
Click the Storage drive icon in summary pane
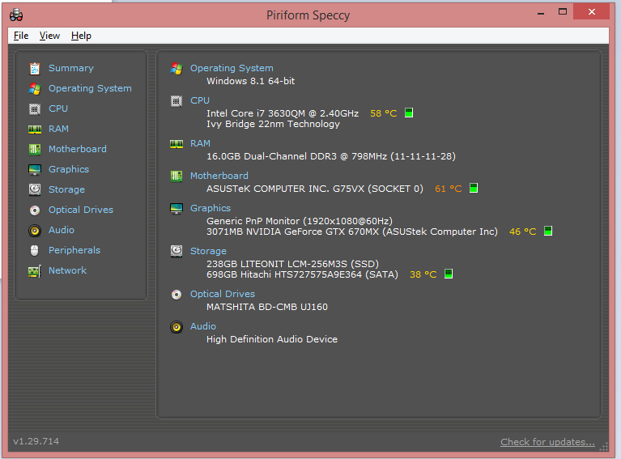(177, 251)
